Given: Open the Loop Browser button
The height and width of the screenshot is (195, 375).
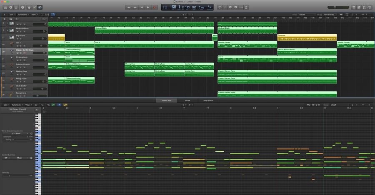Looking at the screenshot, I should pos(364,7).
